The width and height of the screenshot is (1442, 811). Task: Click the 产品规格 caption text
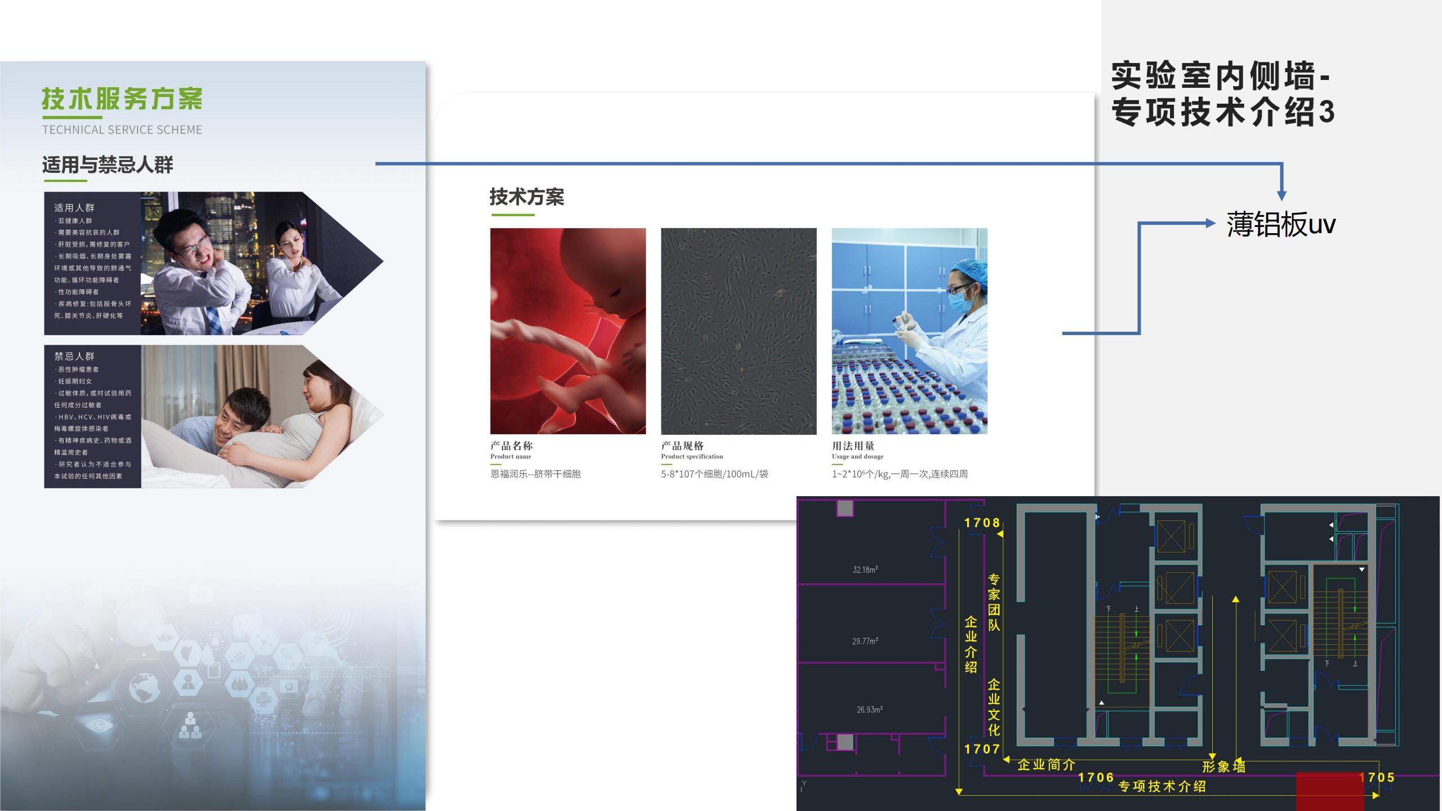coord(682,445)
